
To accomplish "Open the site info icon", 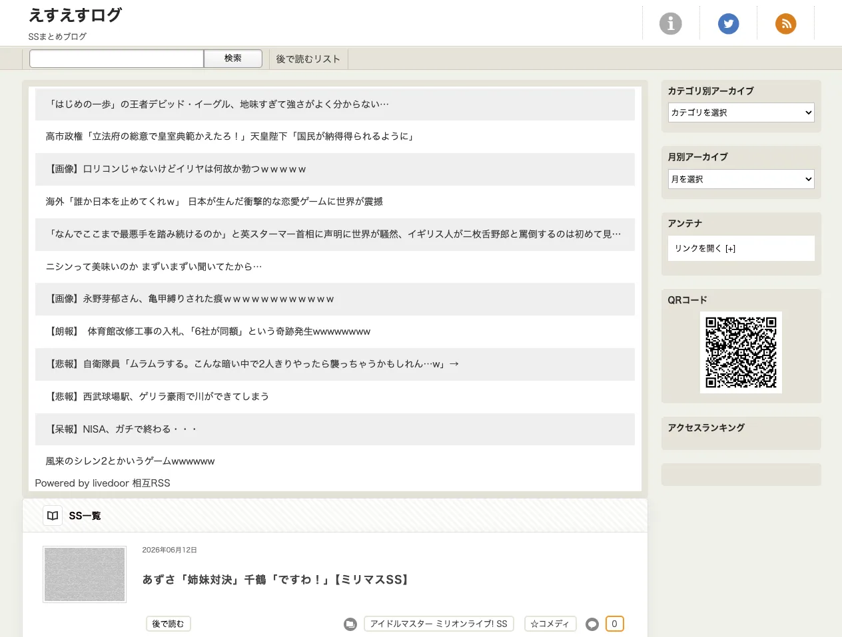I will tap(671, 24).
